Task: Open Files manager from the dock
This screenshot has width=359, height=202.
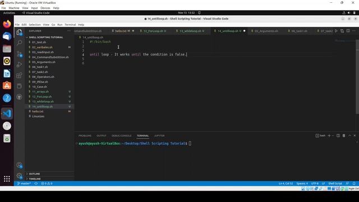Action: click(7, 49)
